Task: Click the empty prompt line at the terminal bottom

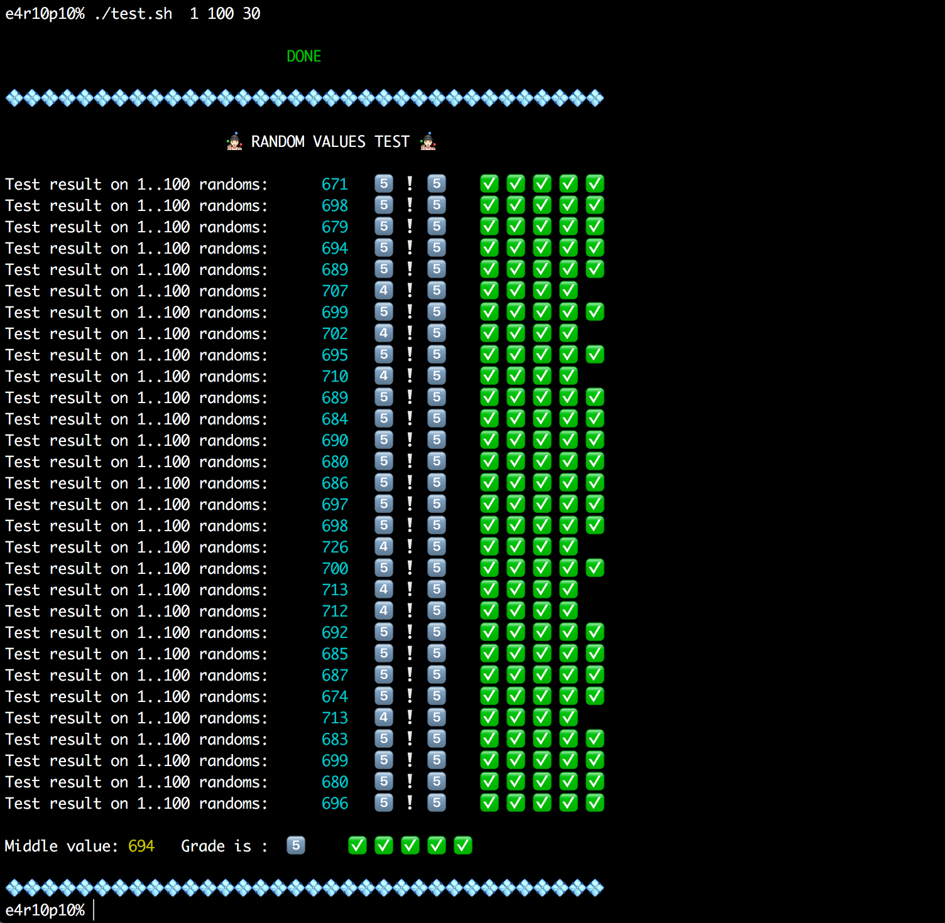Action: (x=50, y=910)
